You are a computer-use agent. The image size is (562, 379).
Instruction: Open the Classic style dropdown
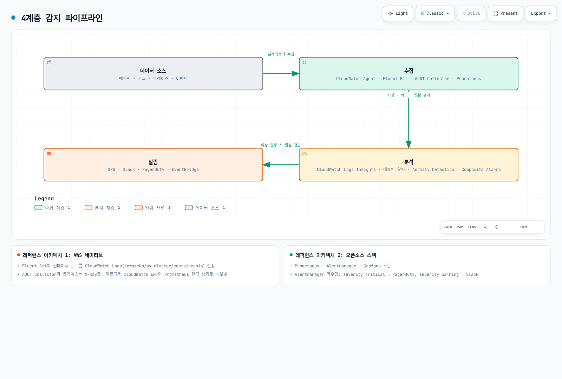click(x=435, y=13)
